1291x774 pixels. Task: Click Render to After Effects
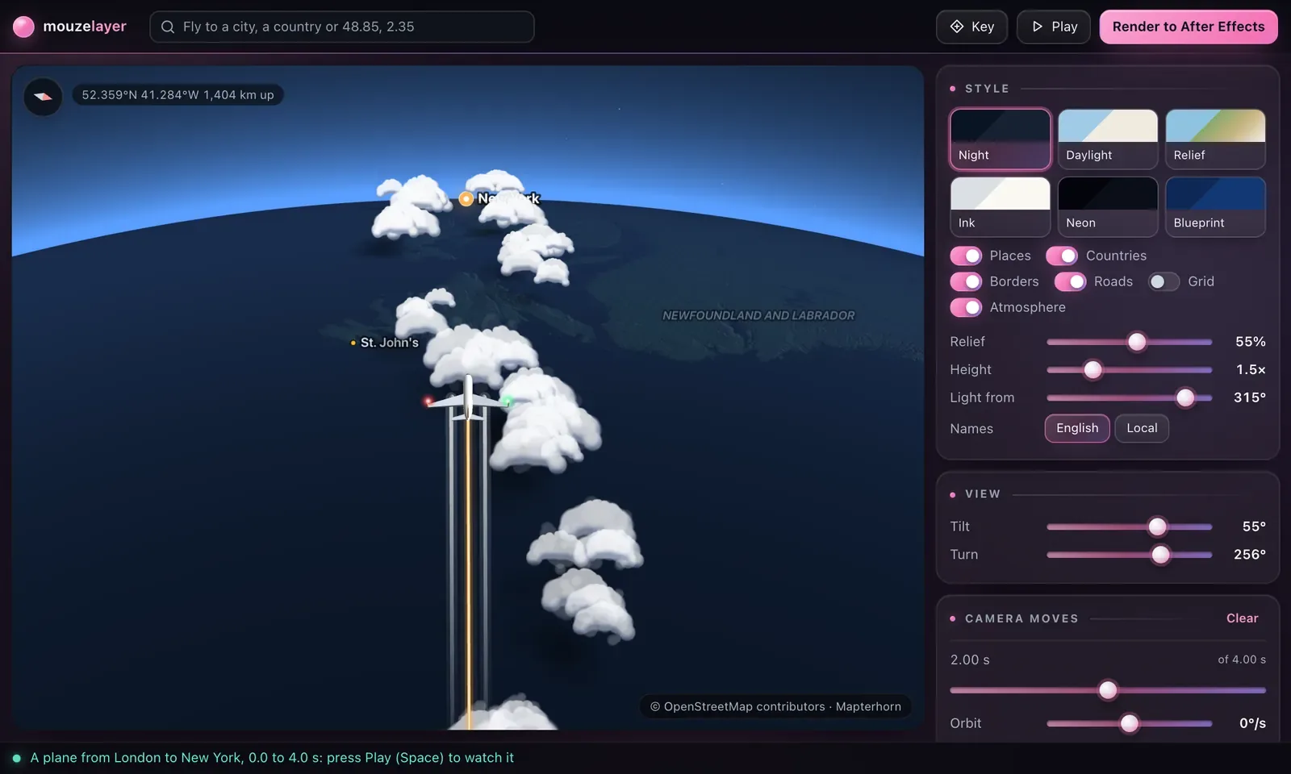(x=1189, y=27)
